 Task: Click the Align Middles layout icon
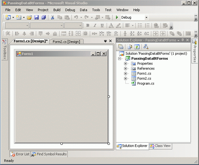tap(48, 33)
